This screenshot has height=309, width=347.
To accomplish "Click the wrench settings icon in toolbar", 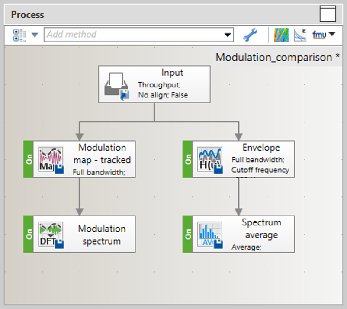I will click(250, 35).
